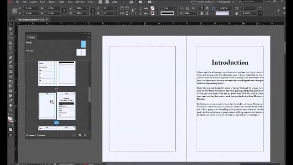Open the Table menu
This screenshot has width=293, height=165.
(61, 2)
